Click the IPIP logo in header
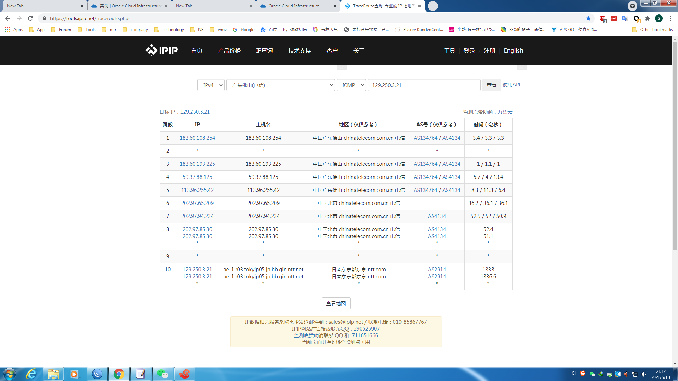Screen dimensions: 678x381 point(161,50)
